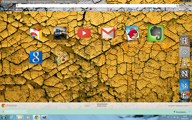Click the extension icon beside the star
The height and width of the screenshot is (120, 192).
(x=181, y=6)
